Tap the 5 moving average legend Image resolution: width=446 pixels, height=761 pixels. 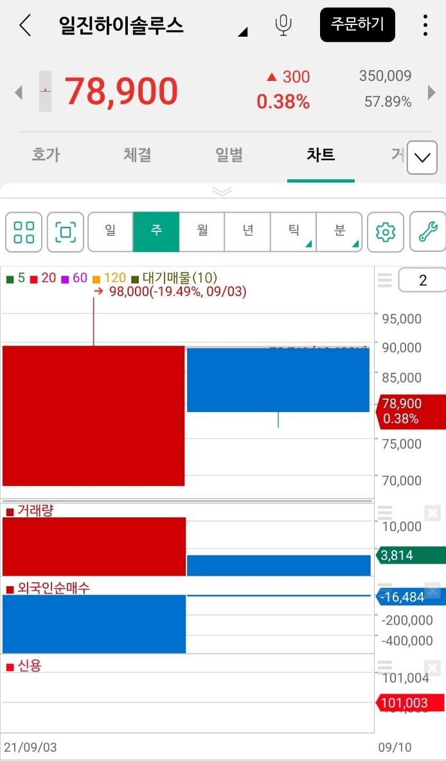[15, 278]
